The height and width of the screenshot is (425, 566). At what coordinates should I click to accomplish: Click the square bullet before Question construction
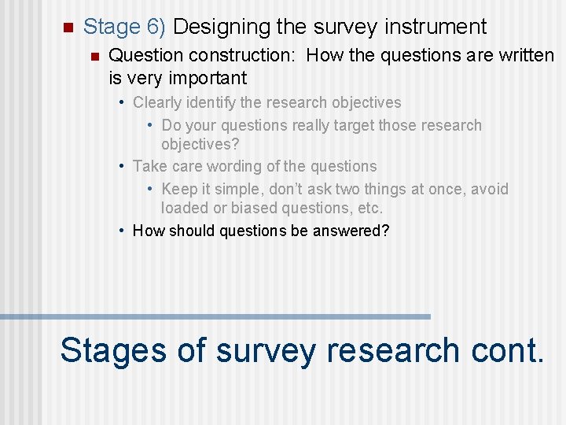pos(94,57)
